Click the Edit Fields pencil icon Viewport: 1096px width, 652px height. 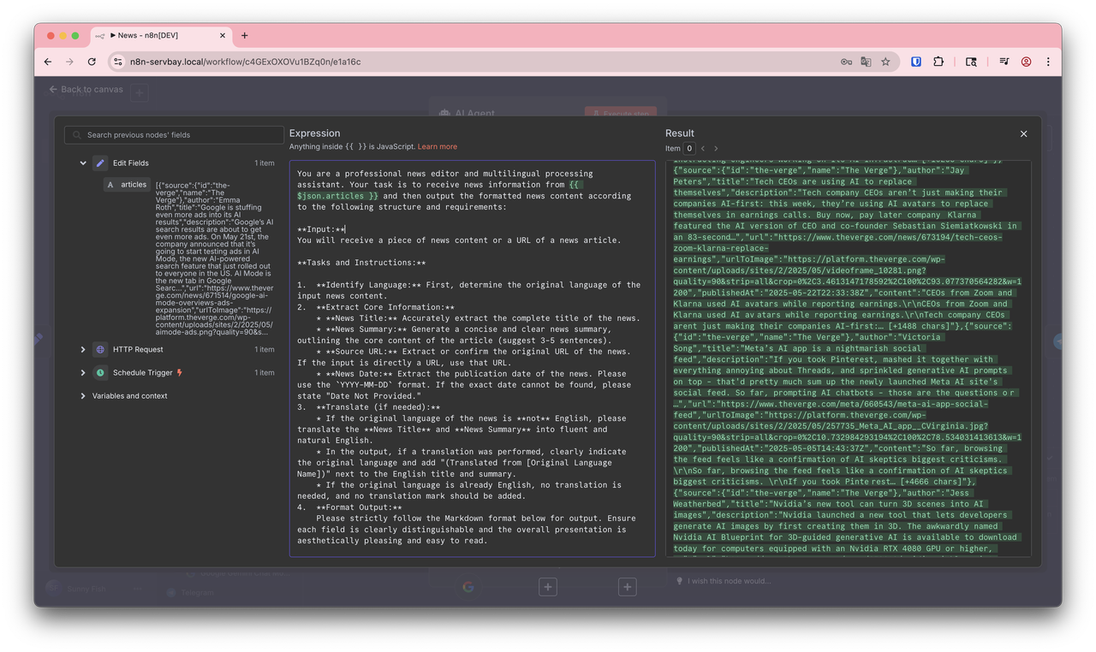tap(100, 163)
